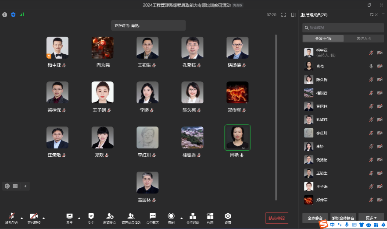Open breakout rooms (分组讨论)
The image size is (387, 229).
tap(193, 218)
